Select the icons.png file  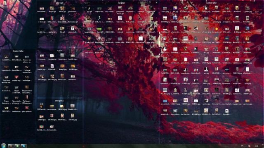point(165,10)
